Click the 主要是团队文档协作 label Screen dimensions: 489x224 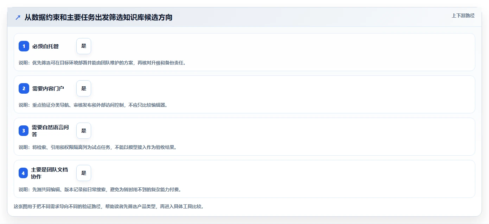50,173
